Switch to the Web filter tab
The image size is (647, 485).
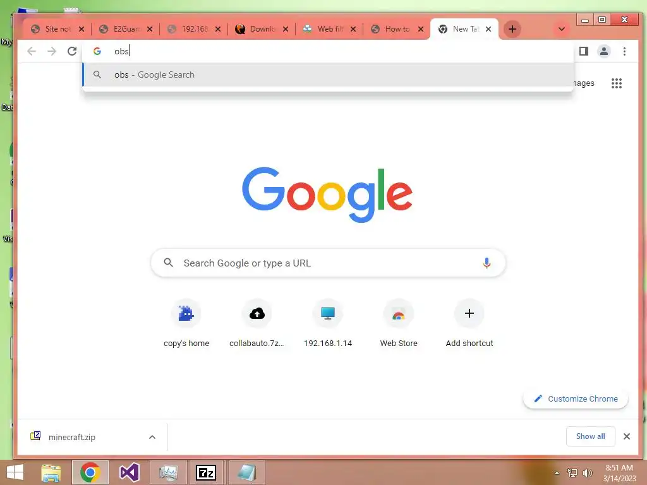(x=329, y=29)
